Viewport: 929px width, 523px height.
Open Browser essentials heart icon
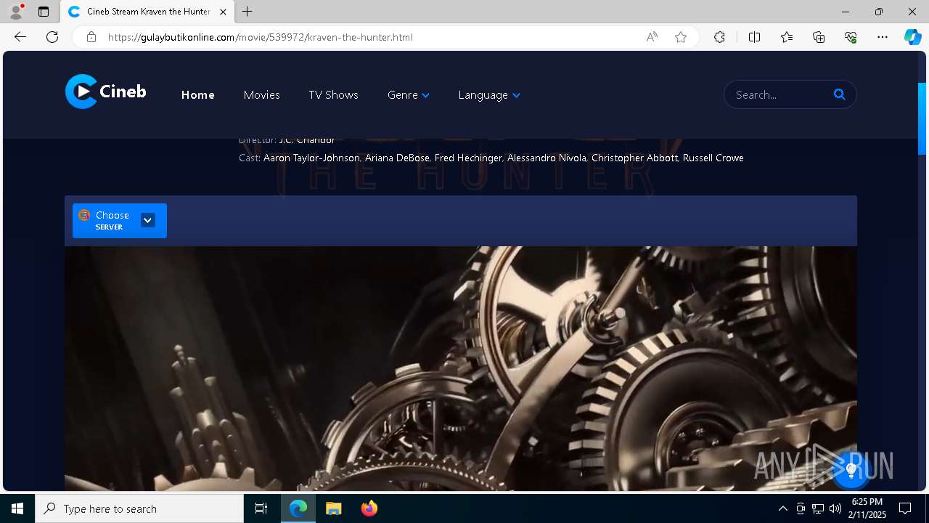point(851,37)
